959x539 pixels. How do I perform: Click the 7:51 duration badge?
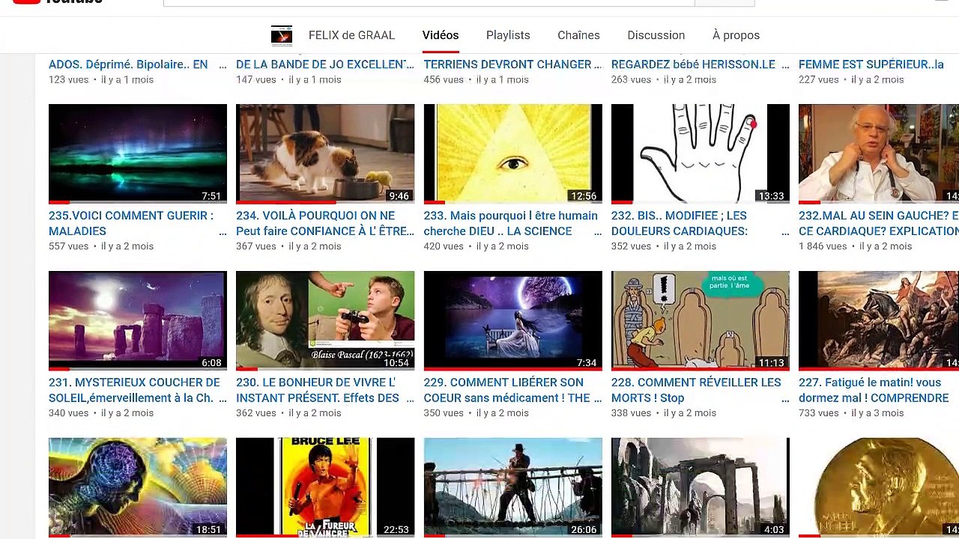point(211,196)
